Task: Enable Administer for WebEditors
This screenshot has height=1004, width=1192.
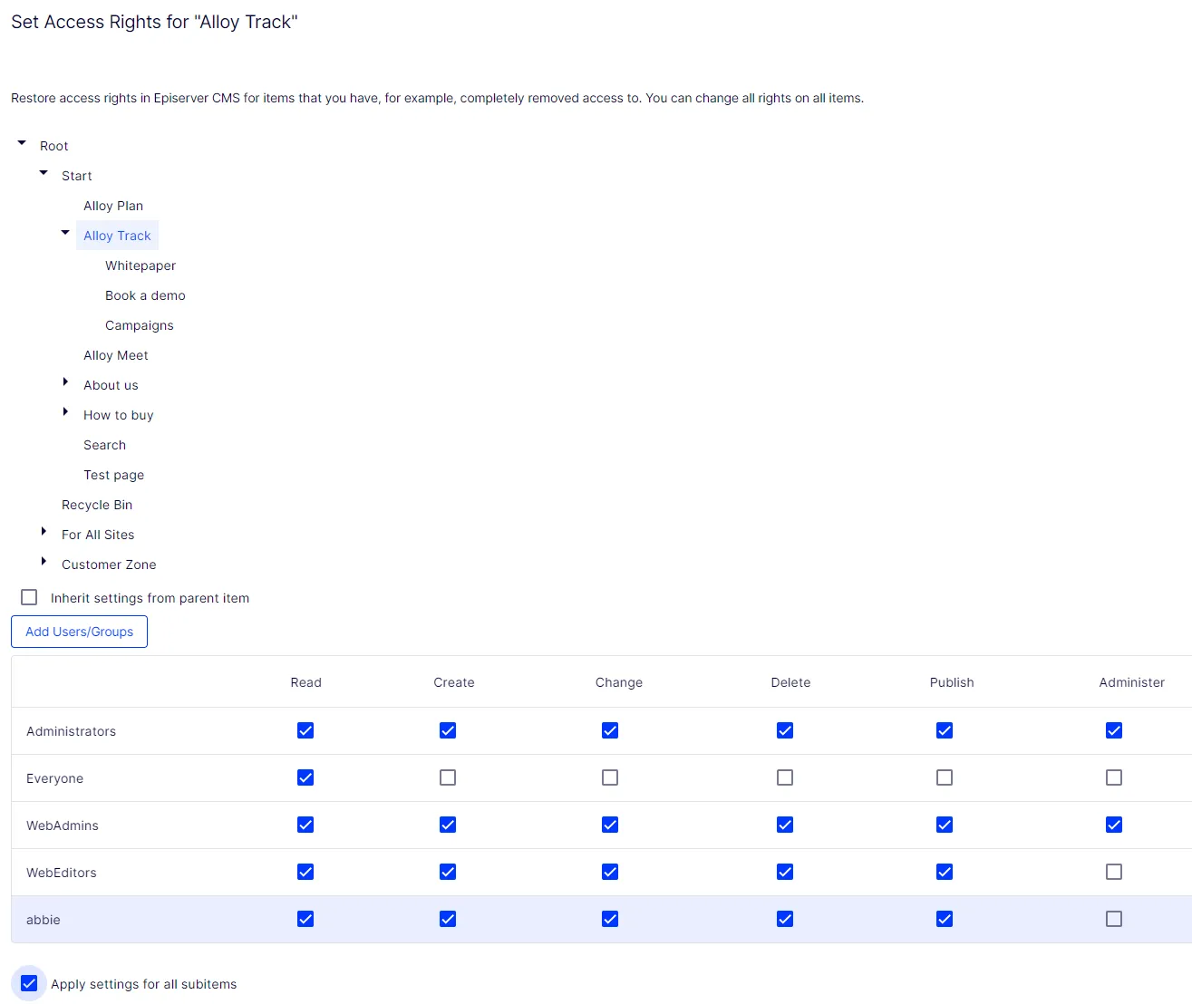Action: point(1114,872)
